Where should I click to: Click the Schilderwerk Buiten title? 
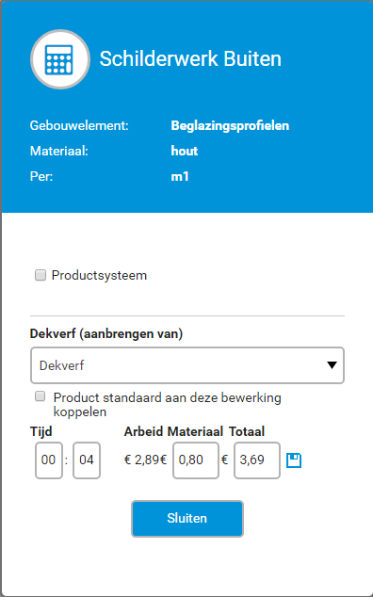190,59
